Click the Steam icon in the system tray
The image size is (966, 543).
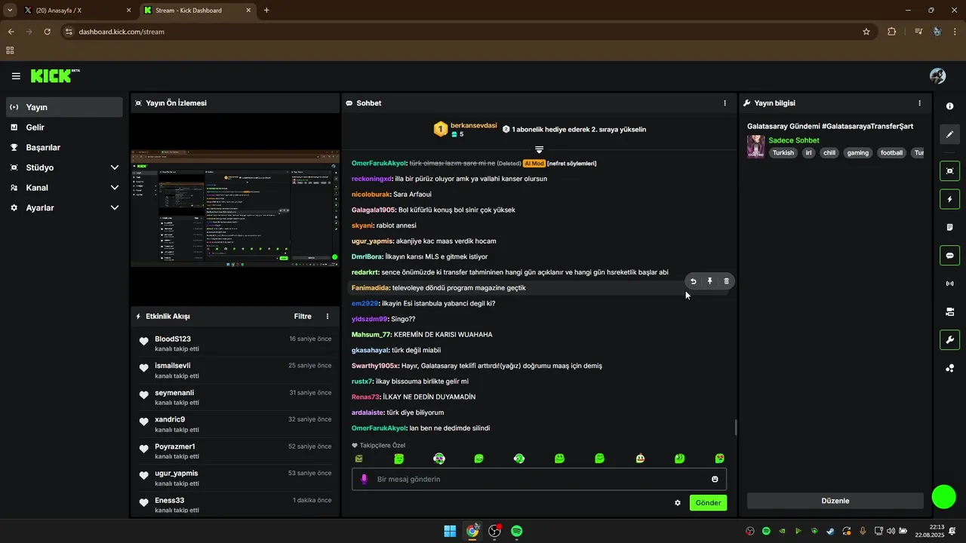[x=830, y=532]
